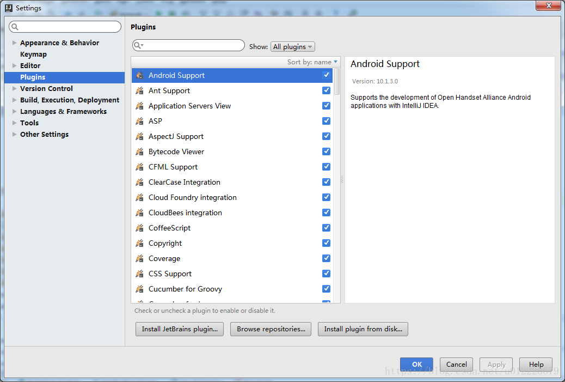
Task: Expand the Other Settings tree arrow
Action: click(14, 134)
